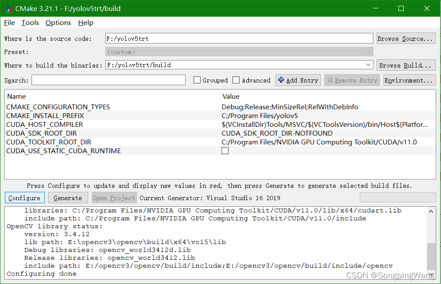Open the File menu
The width and height of the screenshot is (441, 284).
pos(9,22)
